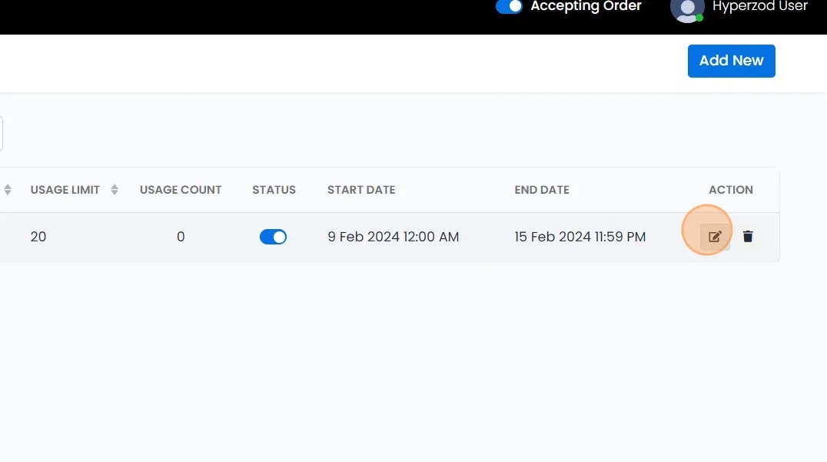Disable the status toggle in the row
The image size is (827, 462).
(x=273, y=237)
